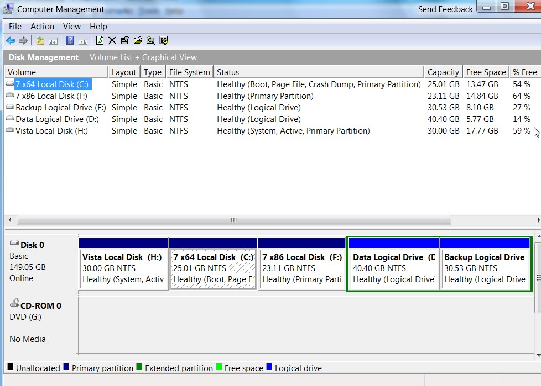Toggle the Show/Hide Action Pane icon

point(83,41)
